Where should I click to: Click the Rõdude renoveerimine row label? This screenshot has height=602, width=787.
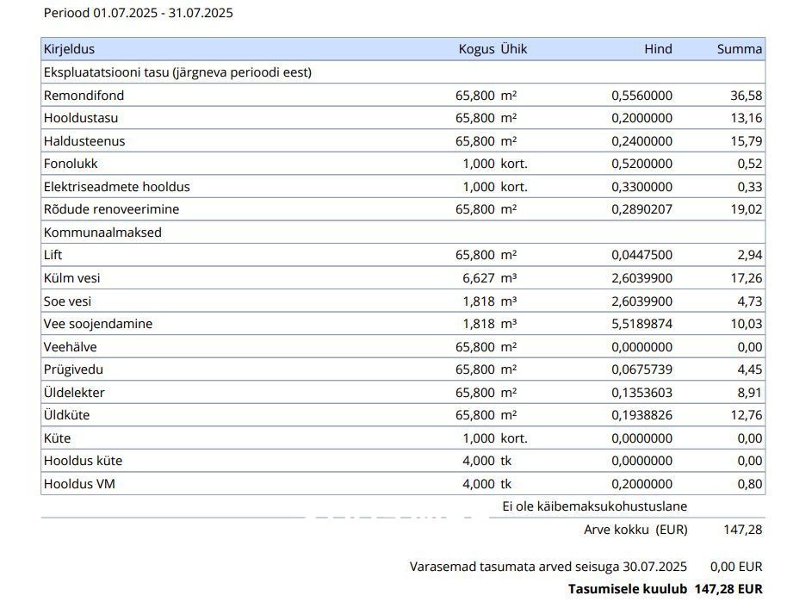[111, 209]
